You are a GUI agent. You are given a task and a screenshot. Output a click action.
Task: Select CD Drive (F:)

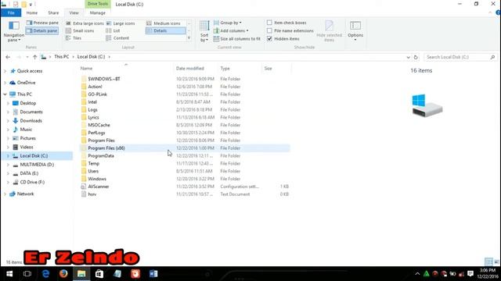tap(32, 182)
